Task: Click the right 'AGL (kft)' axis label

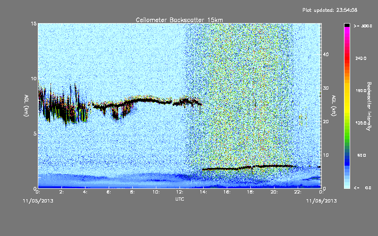Action: point(334,105)
